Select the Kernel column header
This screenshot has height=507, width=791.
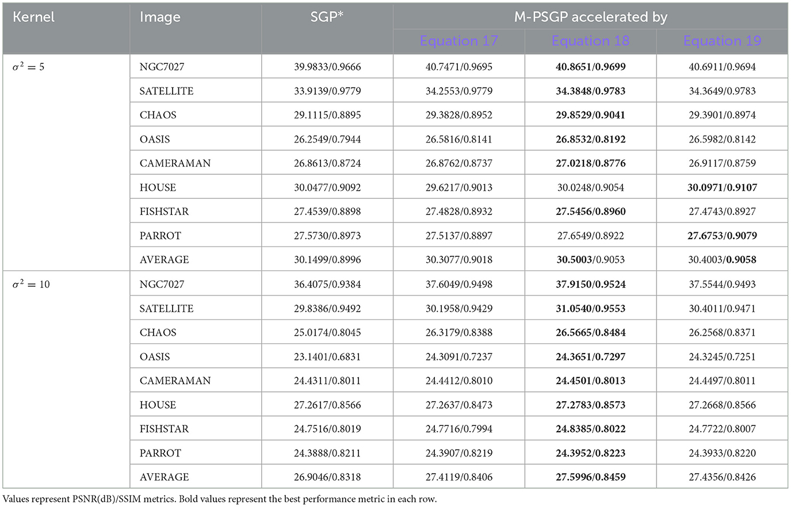pyautogui.click(x=33, y=17)
